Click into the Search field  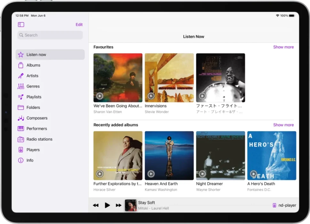[50, 35]
